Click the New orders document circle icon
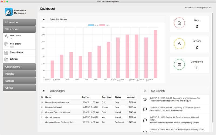 point(179,23)
